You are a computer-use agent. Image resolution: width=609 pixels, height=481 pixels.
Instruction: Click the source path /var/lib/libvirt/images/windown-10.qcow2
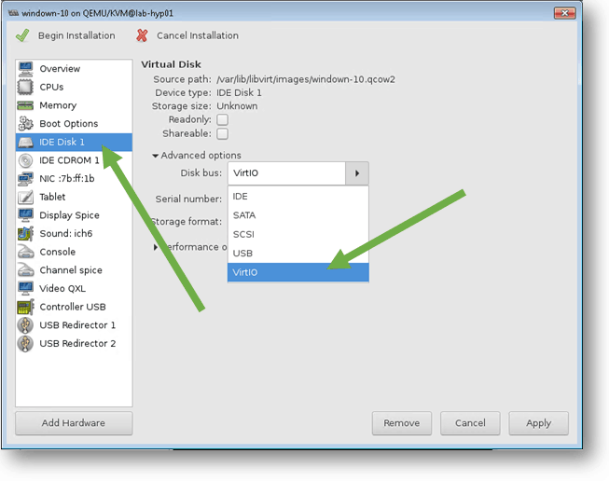point(306,79)
